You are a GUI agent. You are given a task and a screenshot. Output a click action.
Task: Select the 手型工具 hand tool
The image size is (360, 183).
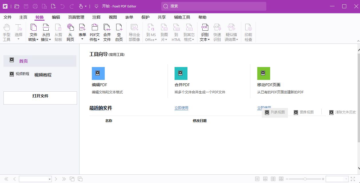click(x=7, y=32)
